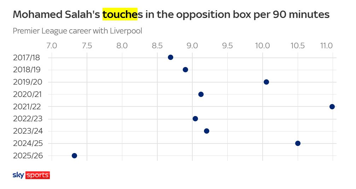Select the 2021/22 data point at 11.0
Screen dimensions: 356x189
tap(332, 106)
